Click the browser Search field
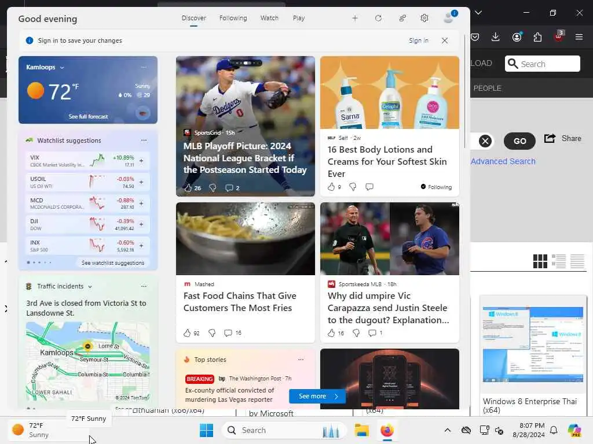 542,64
